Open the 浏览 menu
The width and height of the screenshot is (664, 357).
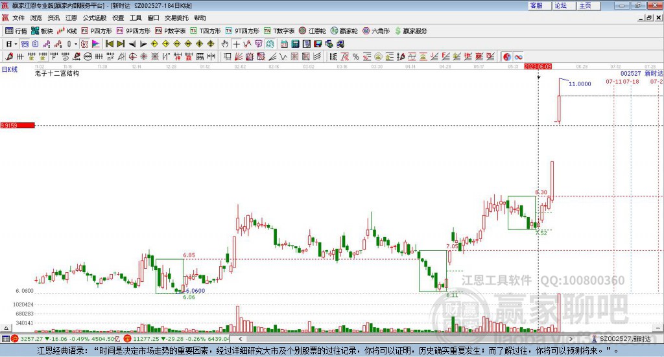tap(36, 17)
